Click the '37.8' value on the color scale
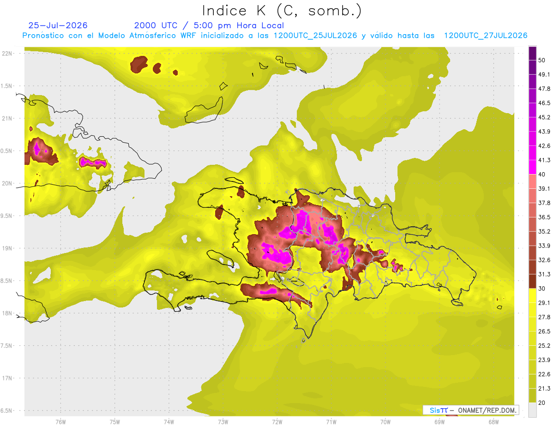This screenshot has height=428, width=554. click(x=544, y=203)
